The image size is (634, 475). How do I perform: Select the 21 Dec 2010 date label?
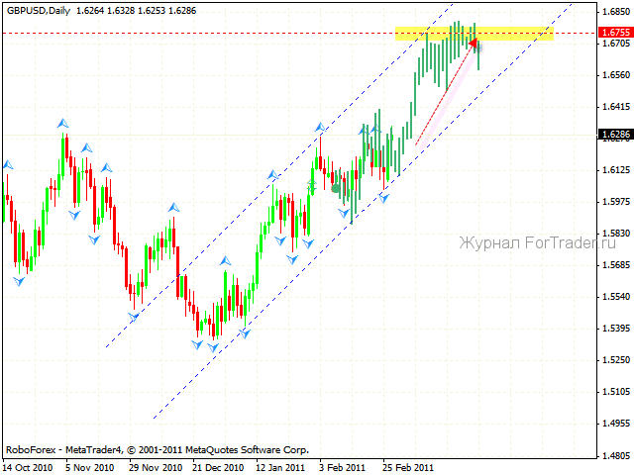217,466
